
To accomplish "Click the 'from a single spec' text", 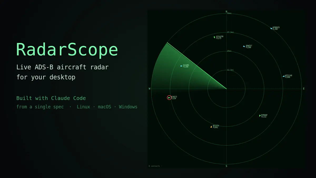I will tap(40, 107).
